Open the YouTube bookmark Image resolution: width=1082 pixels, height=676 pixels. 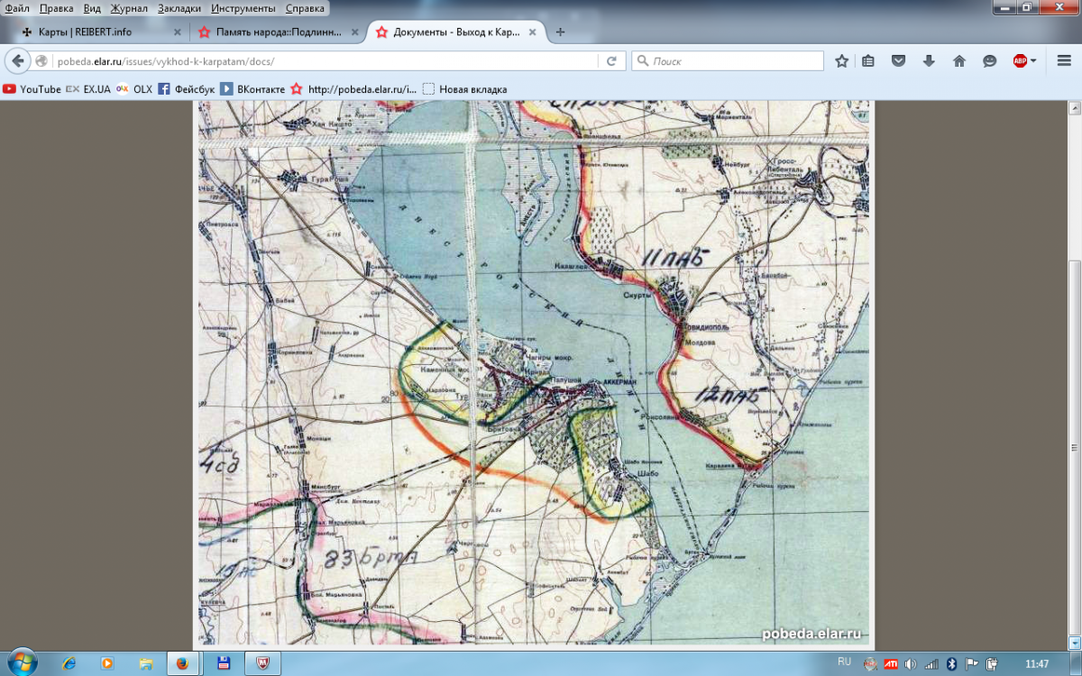pos(32,89)
